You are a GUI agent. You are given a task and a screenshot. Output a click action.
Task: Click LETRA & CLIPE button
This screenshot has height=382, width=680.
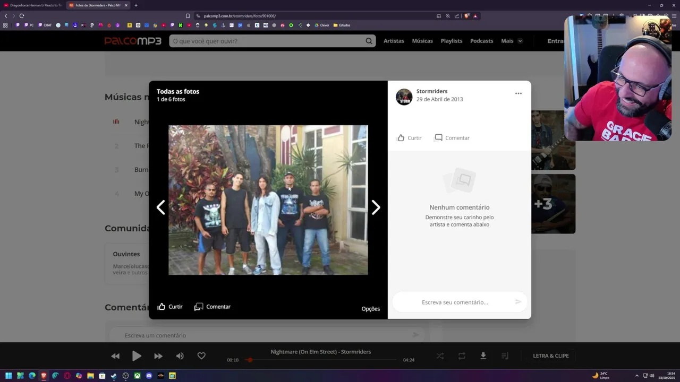551,356
